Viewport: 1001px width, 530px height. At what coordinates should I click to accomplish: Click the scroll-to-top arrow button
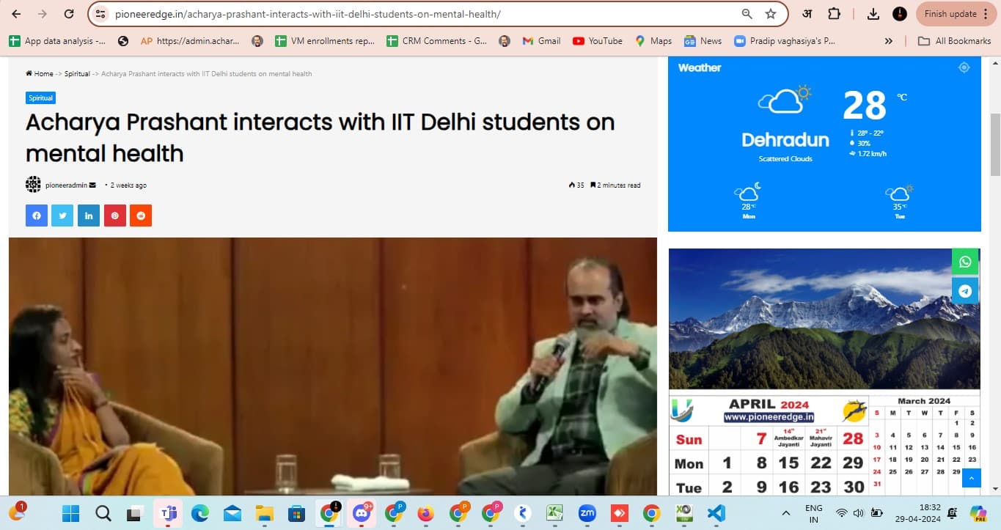click(x=971, y=478)
